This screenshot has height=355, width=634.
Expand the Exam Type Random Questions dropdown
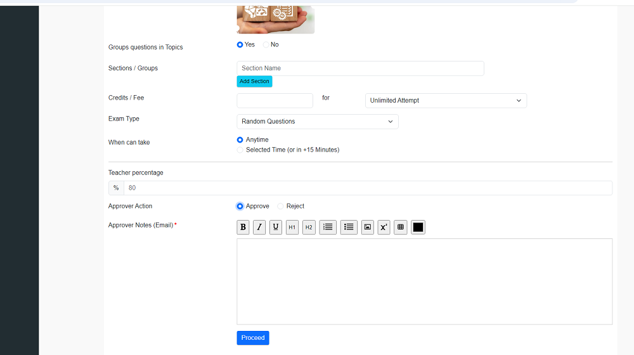click(318, 122)
